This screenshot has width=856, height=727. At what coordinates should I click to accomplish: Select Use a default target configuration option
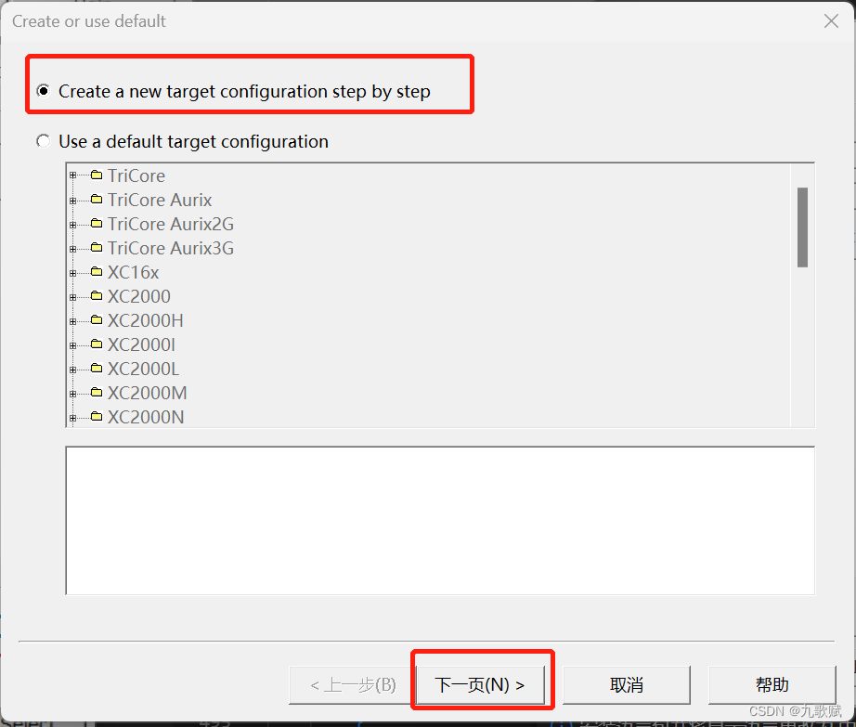pos(43,140)
